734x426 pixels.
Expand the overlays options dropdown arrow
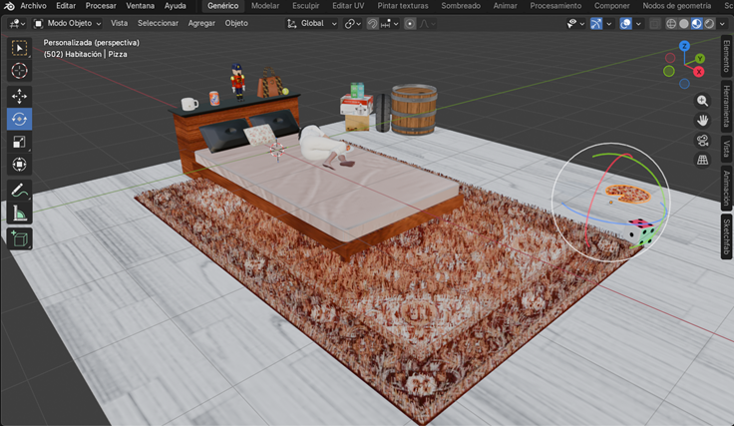[638, 23]
